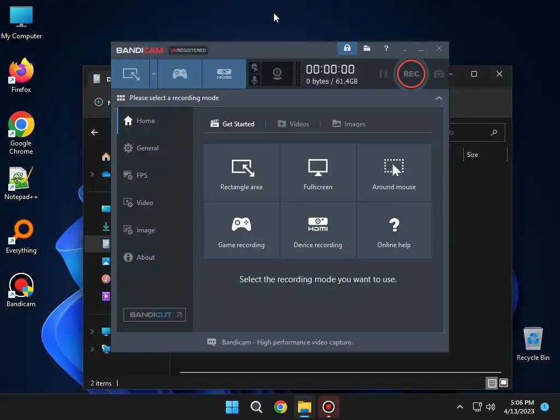Open taskbar Search

(256, 407)
